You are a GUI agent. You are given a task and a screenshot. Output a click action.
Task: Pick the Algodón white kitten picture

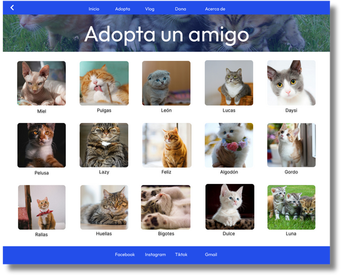tap(229, 145)
